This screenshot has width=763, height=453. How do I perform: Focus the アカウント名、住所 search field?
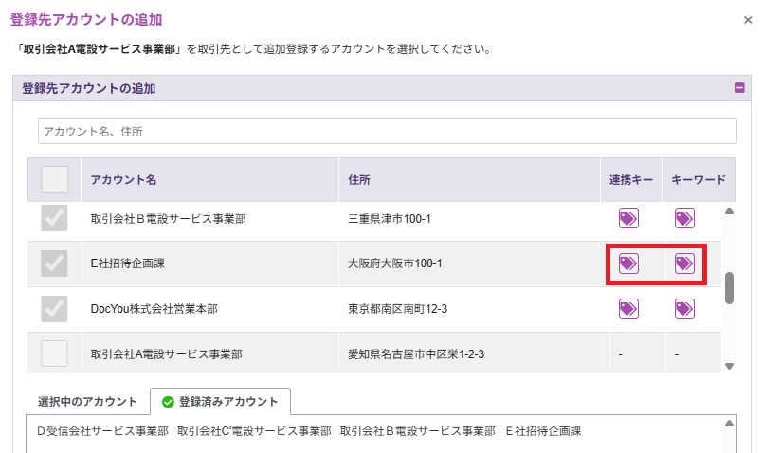387,131
